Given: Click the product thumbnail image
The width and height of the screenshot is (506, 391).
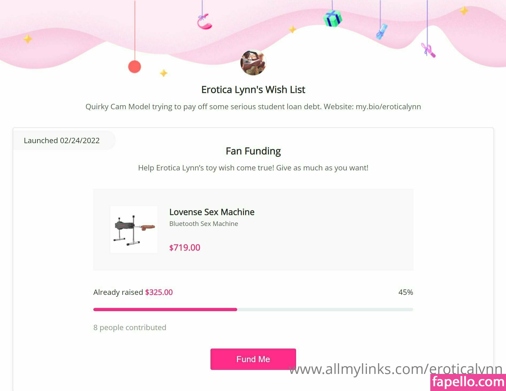Looking at the screenshot, I should tap(134, 229).
